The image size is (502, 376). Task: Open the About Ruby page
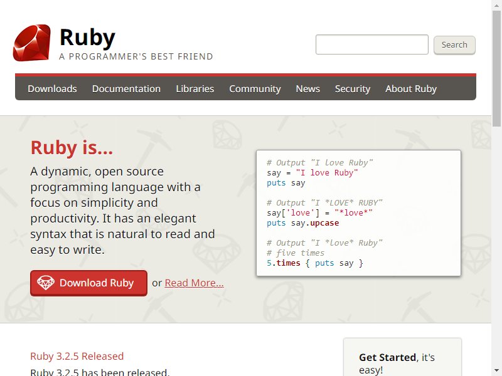tap(411, 88)
